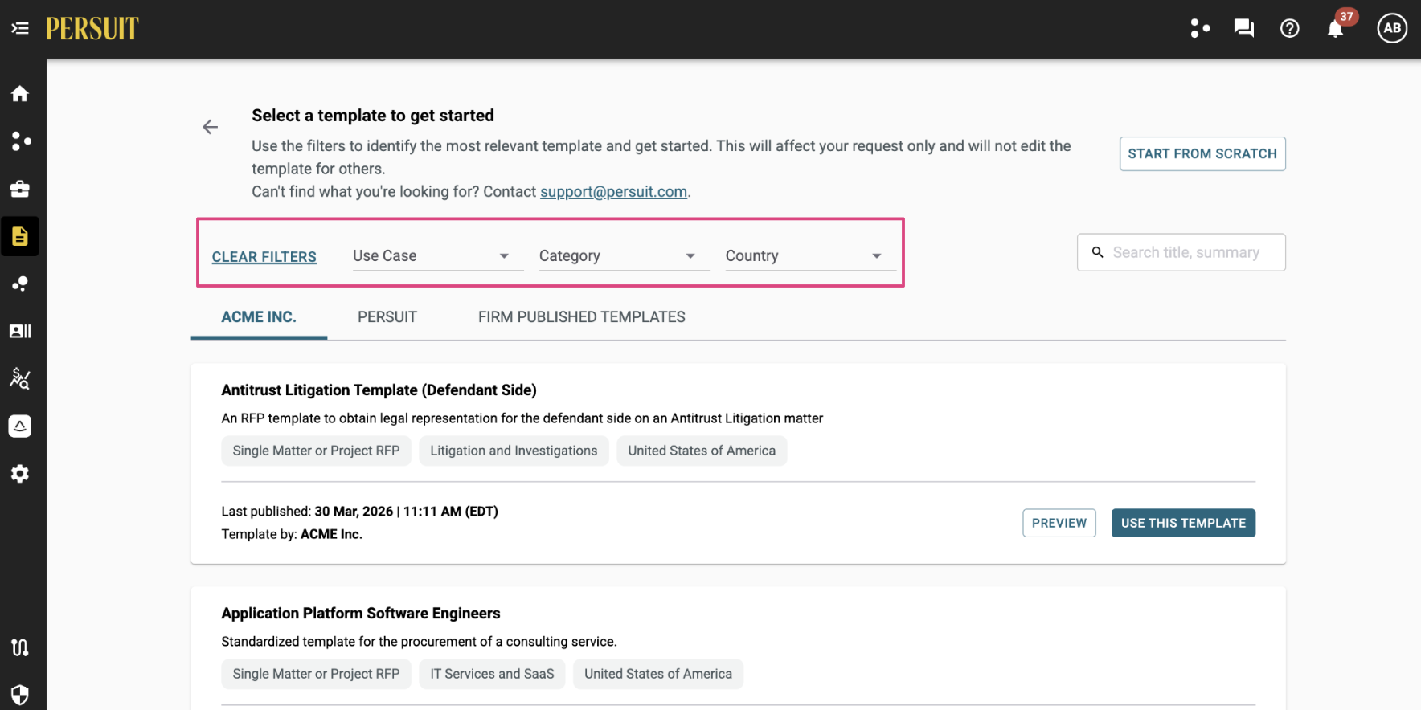1421x710 pixels.
Task: Open the AB user avatar menu
Action: pyautogui.click(x=1392, y=28)
